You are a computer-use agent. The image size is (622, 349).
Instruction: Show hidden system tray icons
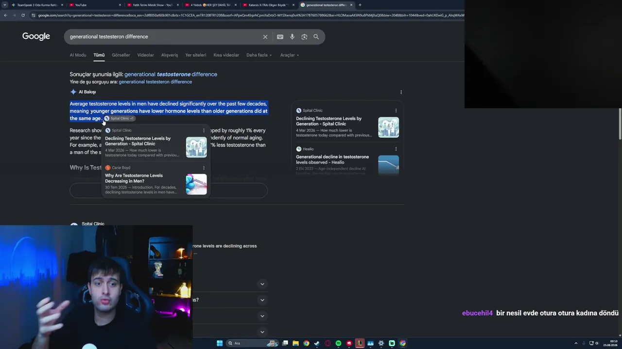pos(576,343)
